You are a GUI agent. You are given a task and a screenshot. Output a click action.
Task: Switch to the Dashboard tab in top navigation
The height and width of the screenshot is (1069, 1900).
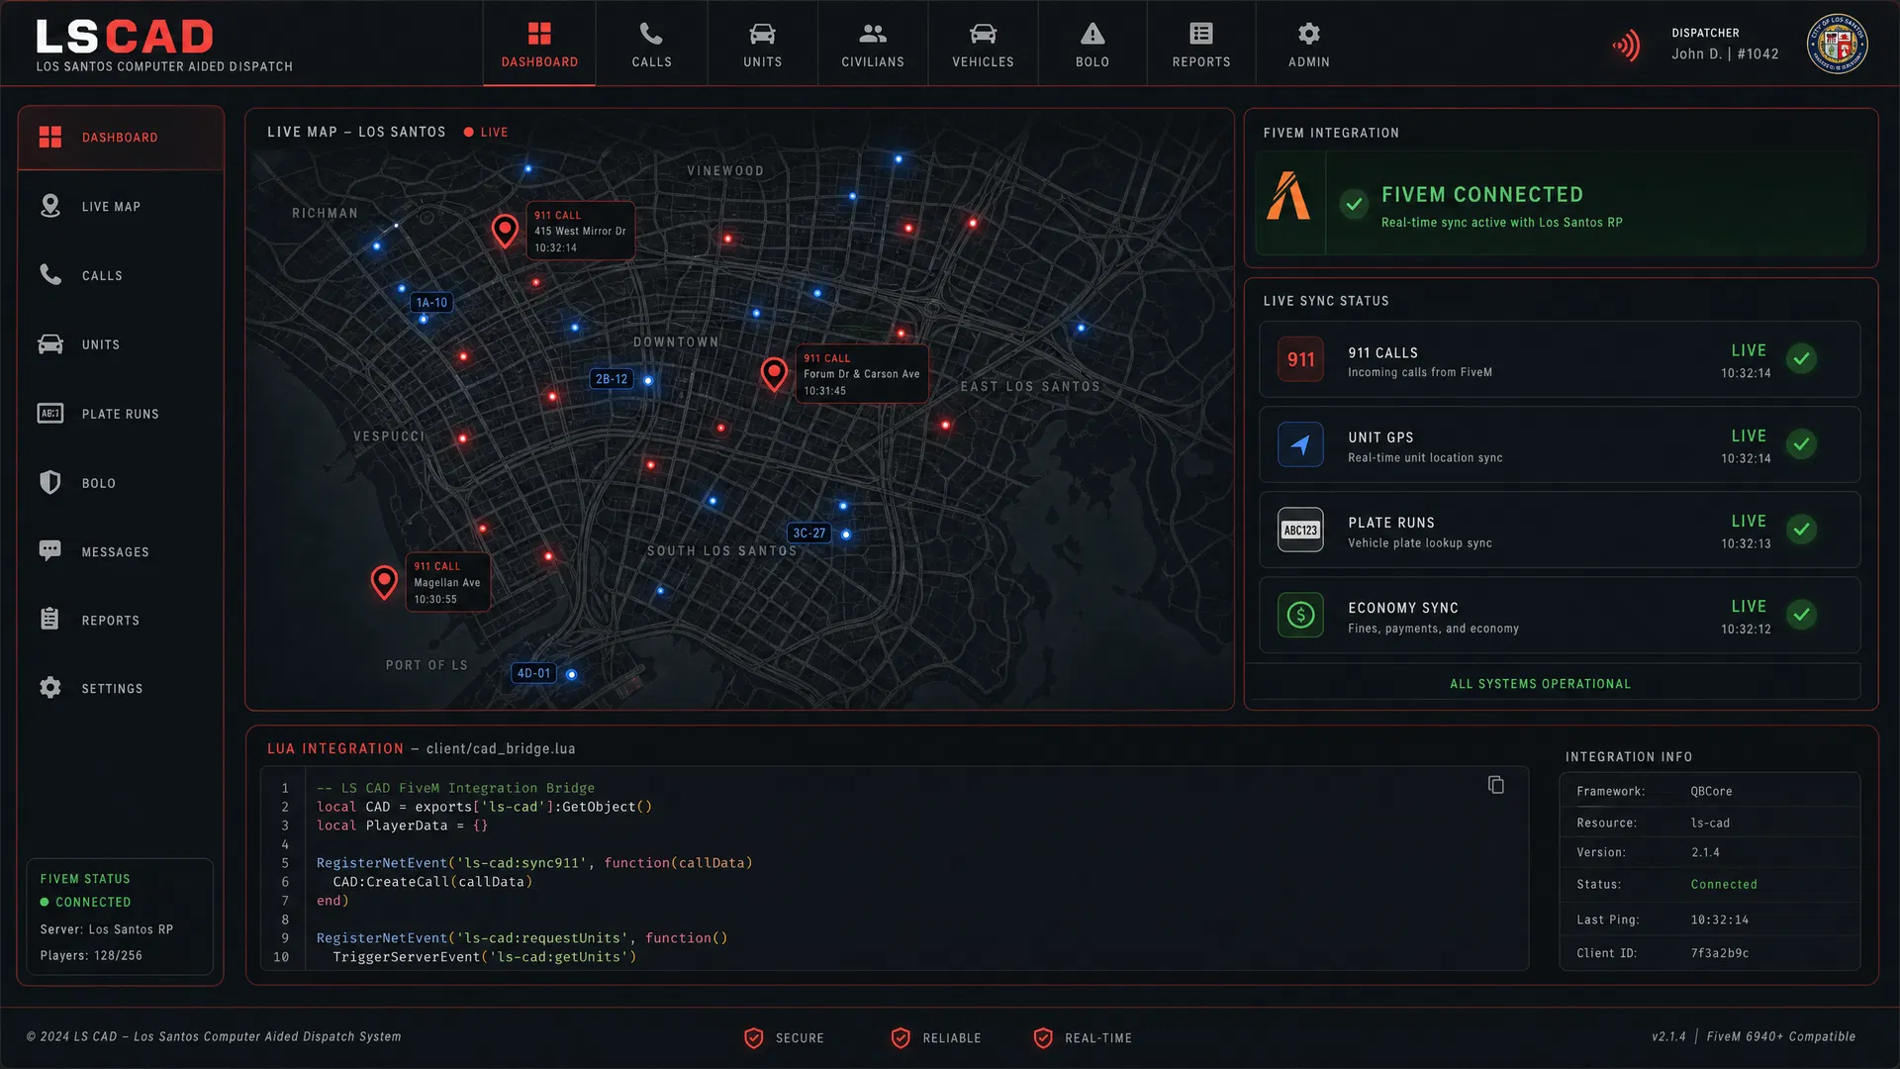[539, 44]
